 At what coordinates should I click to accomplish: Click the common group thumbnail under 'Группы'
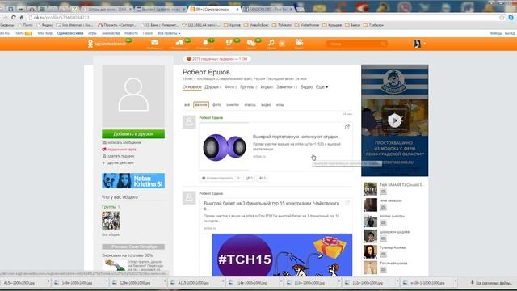click(x=111, y=221)
